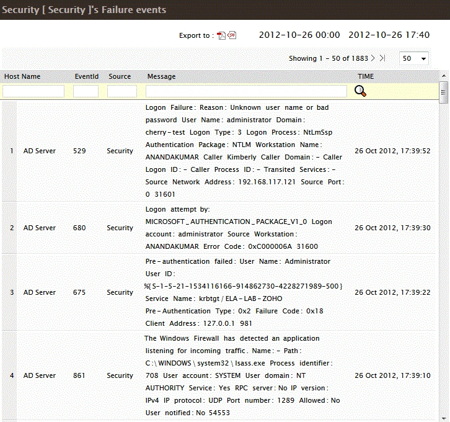Click Pre-authentication failed message text
The image size is (450, 422).
coord(244,292)
